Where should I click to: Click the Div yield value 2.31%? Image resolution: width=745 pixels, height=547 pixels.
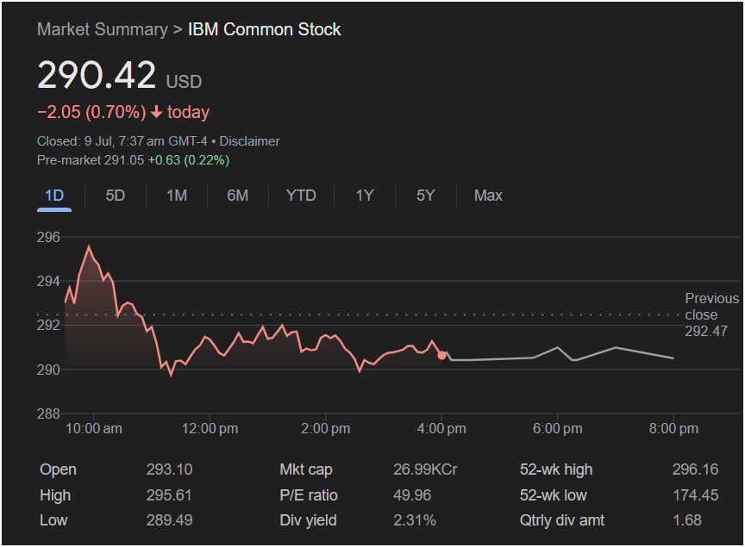coord(414,520)
